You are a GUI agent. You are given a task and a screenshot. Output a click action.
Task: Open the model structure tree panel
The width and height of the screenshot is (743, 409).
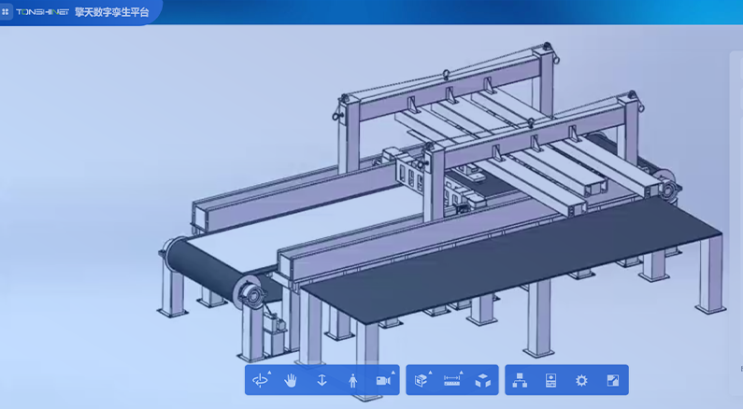(520, 380)
